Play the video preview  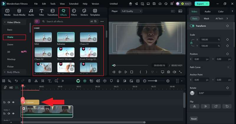coord(126,72)
